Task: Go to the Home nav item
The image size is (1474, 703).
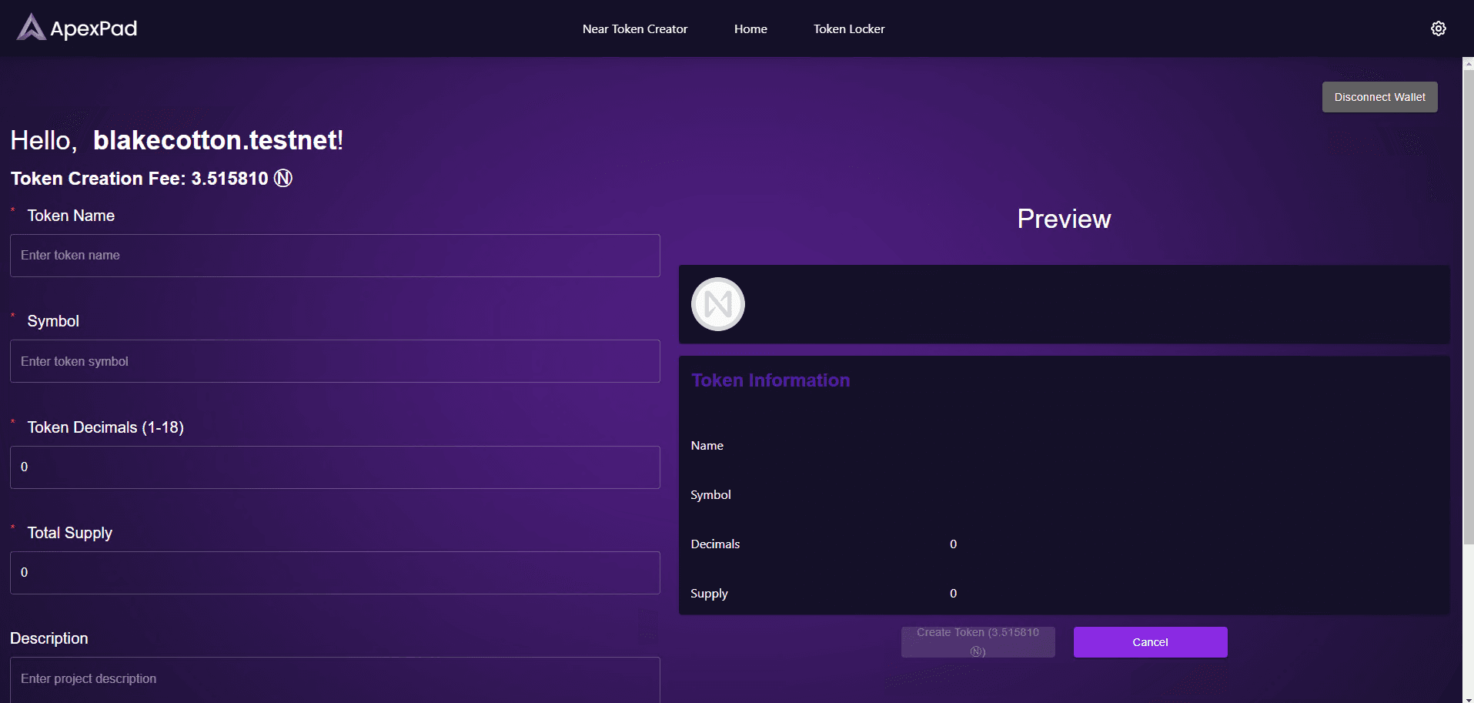Action: [x=750, y=29]
